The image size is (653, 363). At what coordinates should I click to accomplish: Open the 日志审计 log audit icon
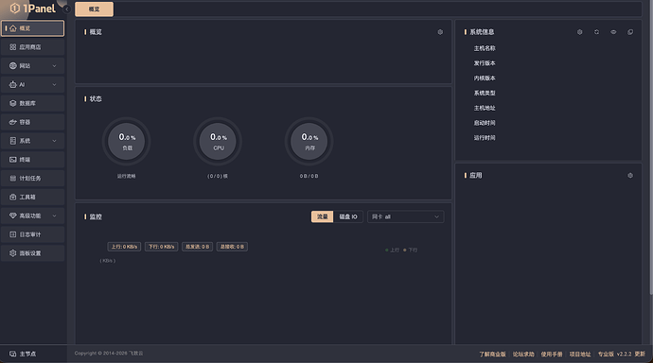click(13, 234)
